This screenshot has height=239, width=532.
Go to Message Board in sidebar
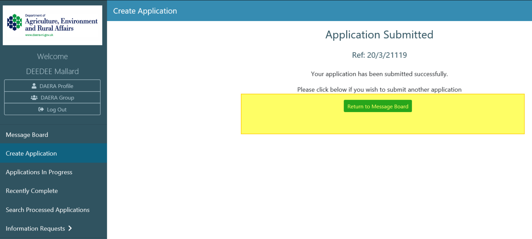point(53,135)
